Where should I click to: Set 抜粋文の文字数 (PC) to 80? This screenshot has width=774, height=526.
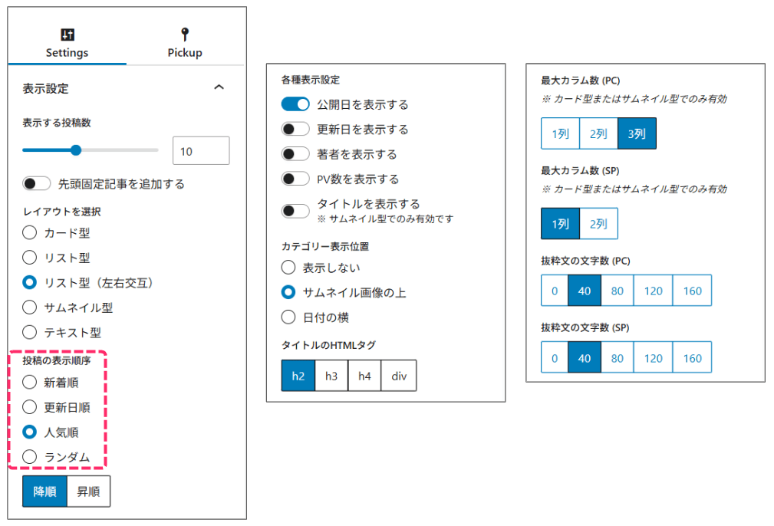pos(617,291)
